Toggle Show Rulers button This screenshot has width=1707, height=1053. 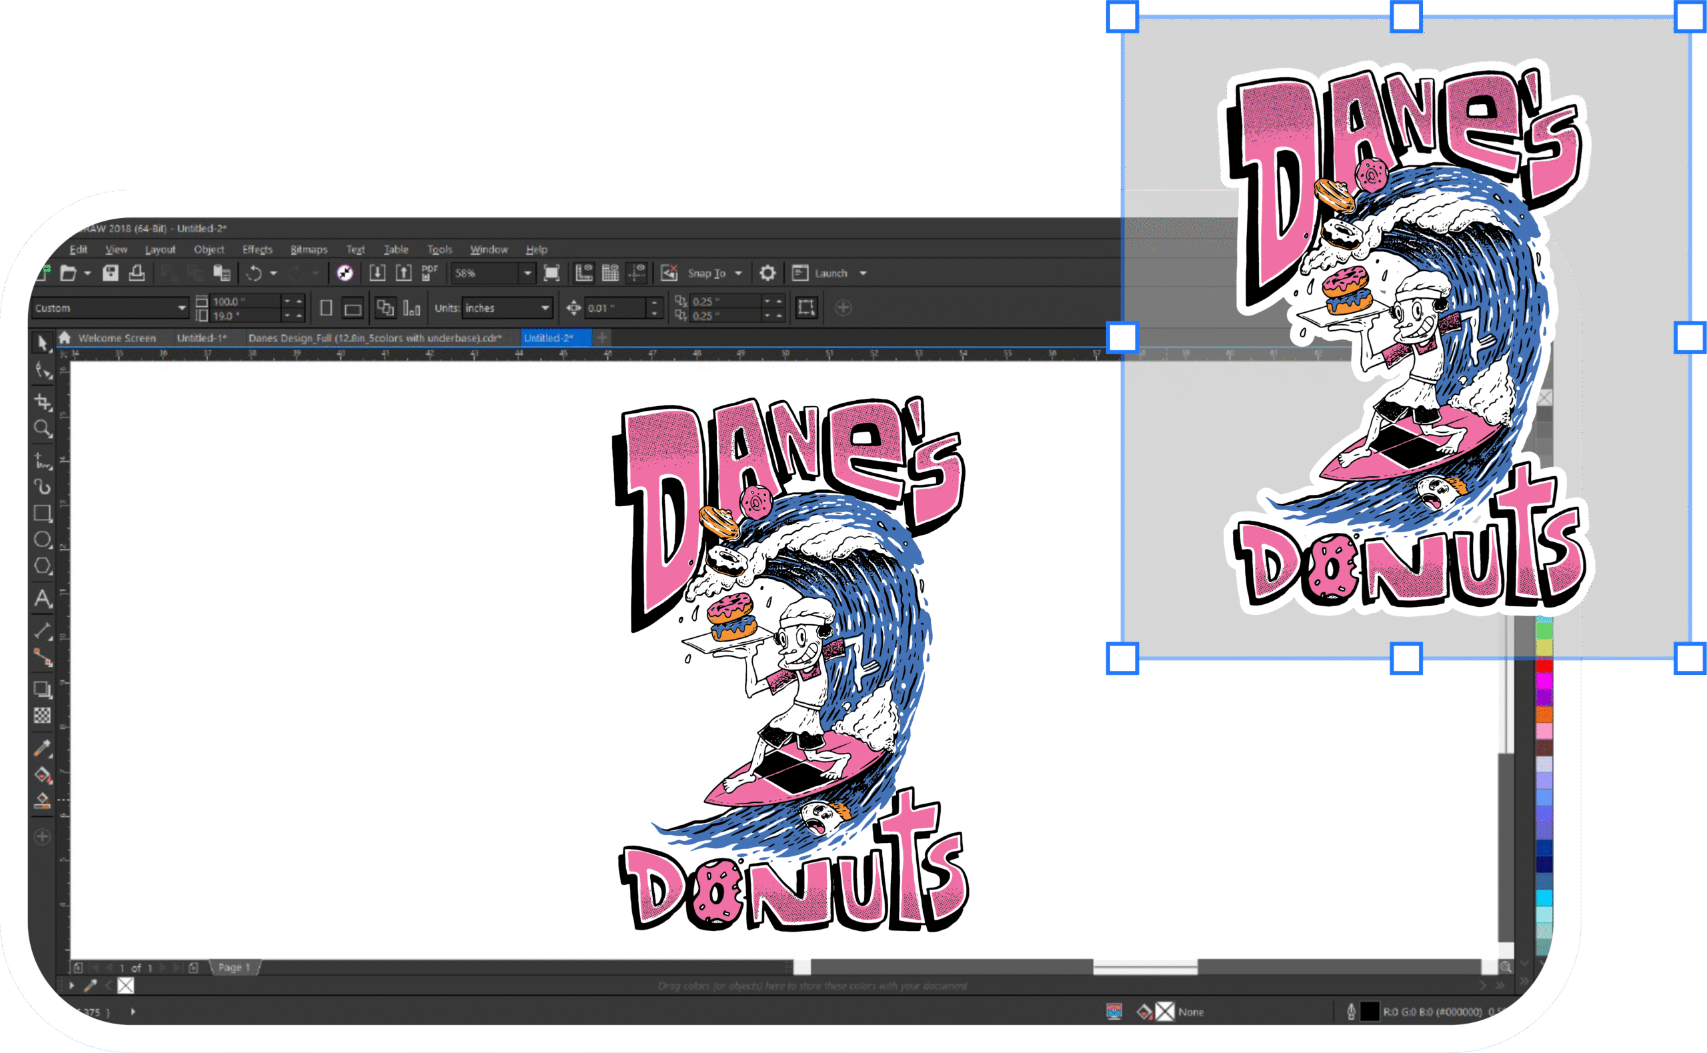click(x=583, y=273)
